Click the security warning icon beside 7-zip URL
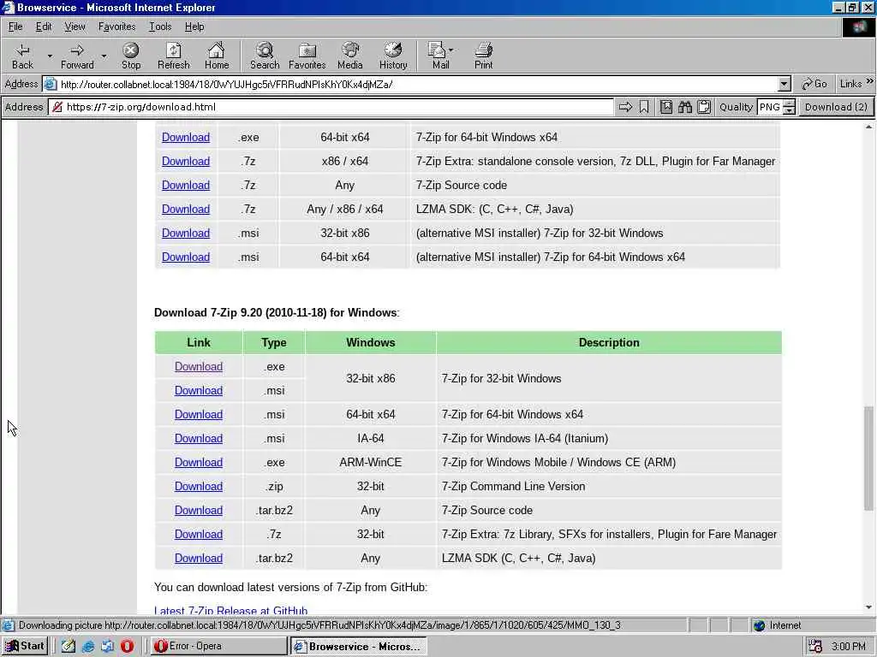The width and height of the screenshot is (877, 657). [57, 107]
